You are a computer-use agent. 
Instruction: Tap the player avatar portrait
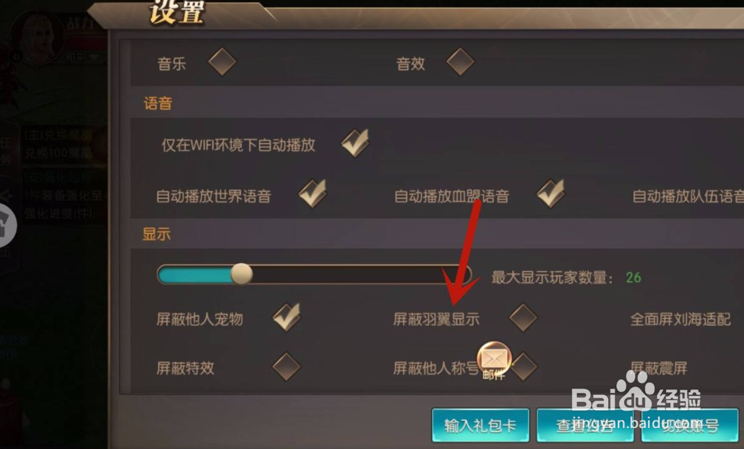[36, 37]
